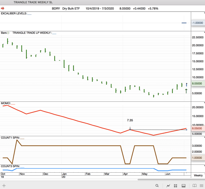
Task: Click the Jun time axis label
Action: (168, 174)
